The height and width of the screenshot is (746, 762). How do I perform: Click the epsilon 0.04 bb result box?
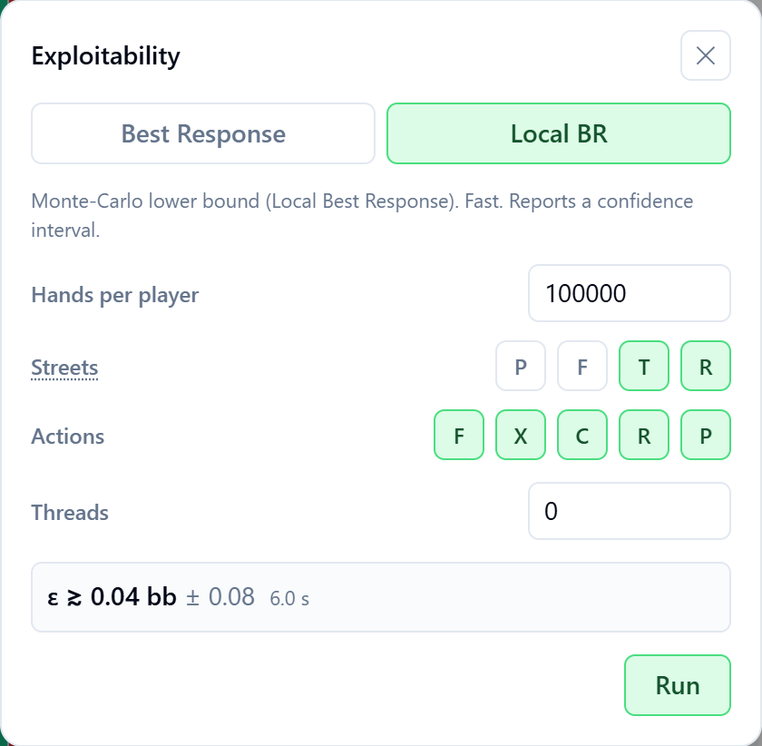[381, 597]
